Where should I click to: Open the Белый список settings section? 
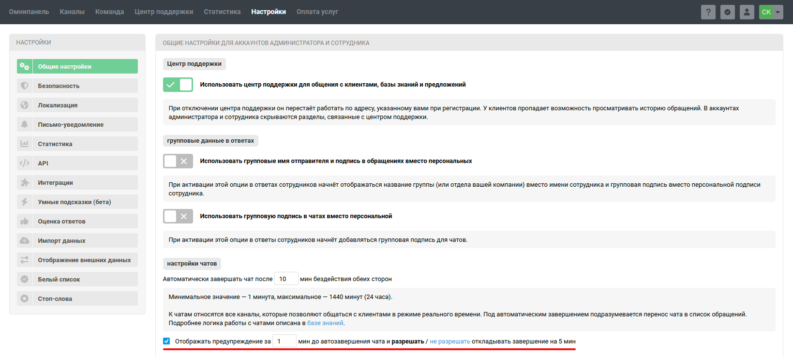[x=77, y=279]
